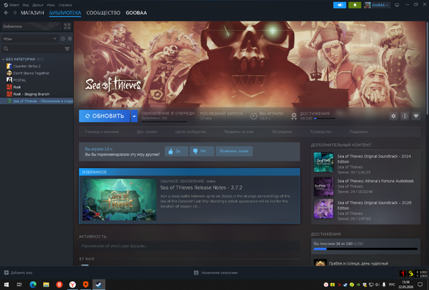
Task: Go to МАГАЗИН tab
Action: 32,13
